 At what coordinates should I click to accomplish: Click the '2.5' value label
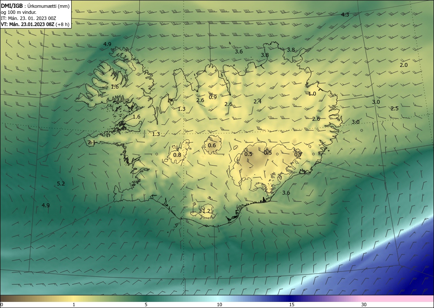point(395,109)
